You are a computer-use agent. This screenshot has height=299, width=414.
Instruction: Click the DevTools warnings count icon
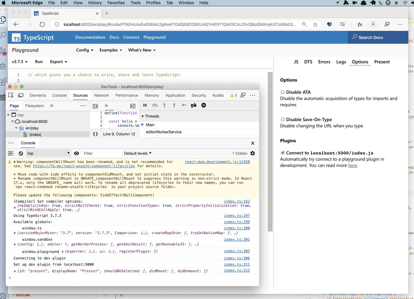pos(234,96)
